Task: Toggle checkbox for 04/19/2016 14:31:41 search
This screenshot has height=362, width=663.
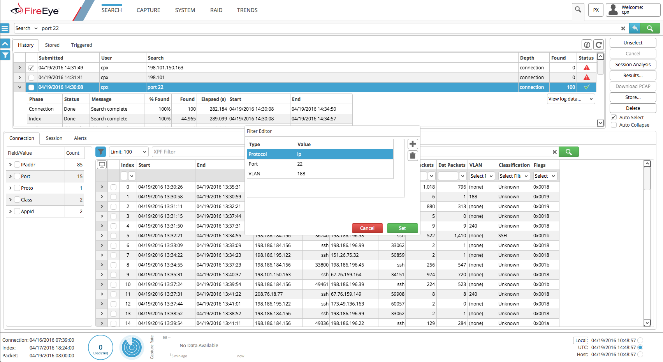Action: coord(31,78)
